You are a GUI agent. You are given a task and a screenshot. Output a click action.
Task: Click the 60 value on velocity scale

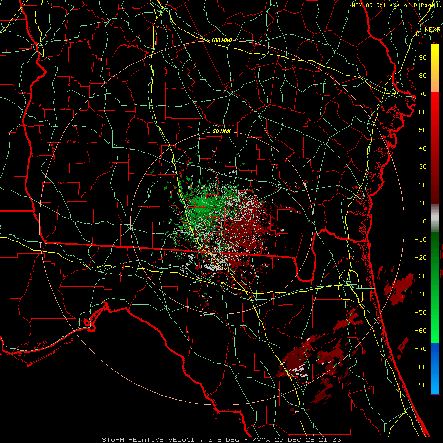coord(423,112)
